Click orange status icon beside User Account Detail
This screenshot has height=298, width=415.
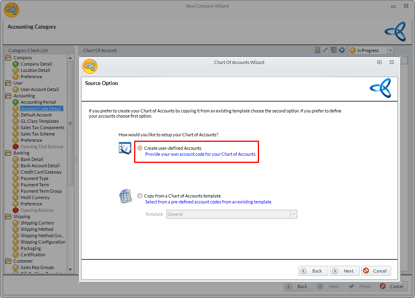[16, 89]
